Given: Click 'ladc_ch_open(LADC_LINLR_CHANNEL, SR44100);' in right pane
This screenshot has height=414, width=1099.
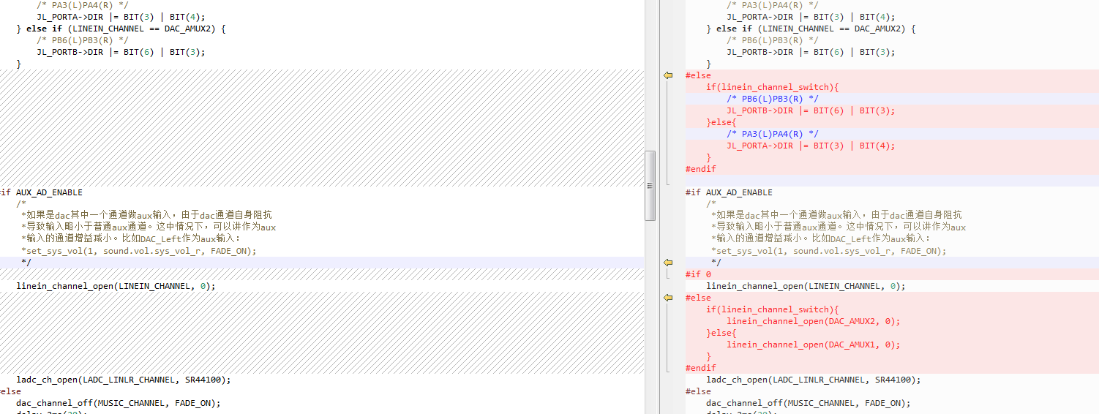Looking at the screenshot, I should coord(814,380).
